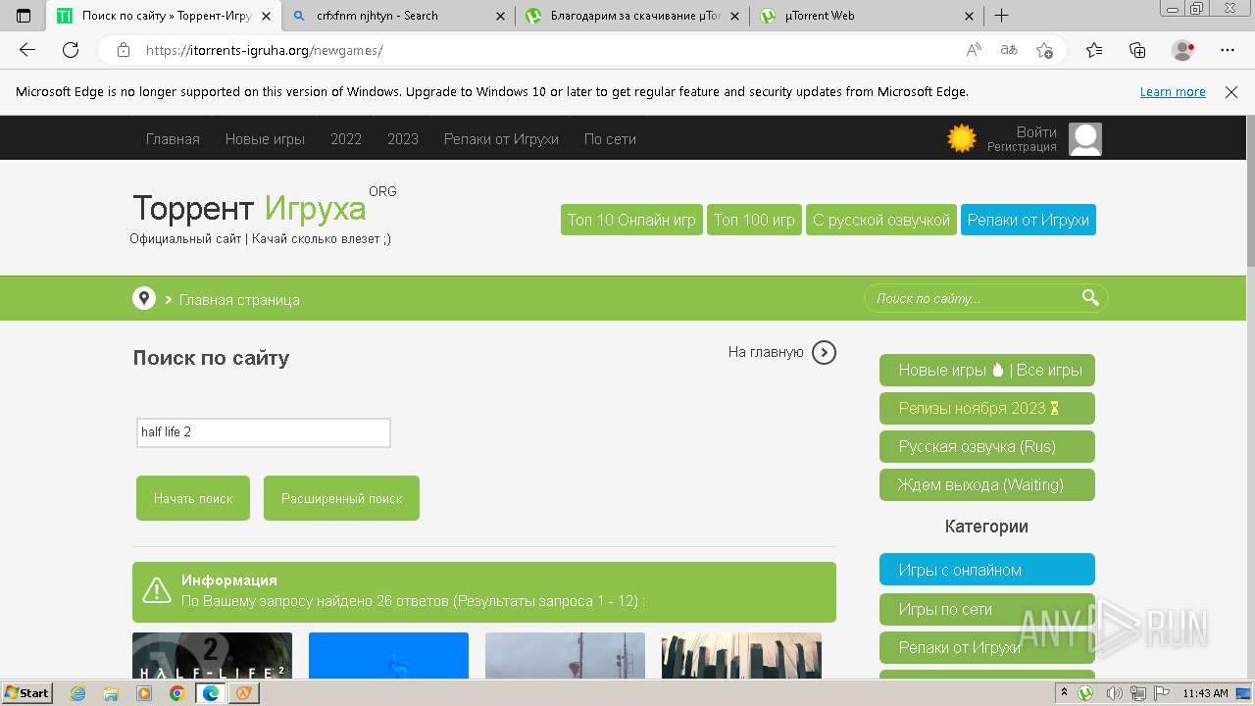The image size is (1255, 706).
Task: Click the Войти login link
Action: coord(1036,131)
